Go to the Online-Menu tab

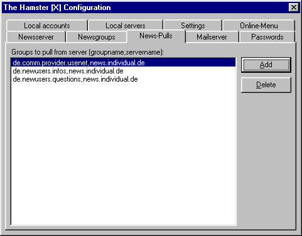[259, 26]
